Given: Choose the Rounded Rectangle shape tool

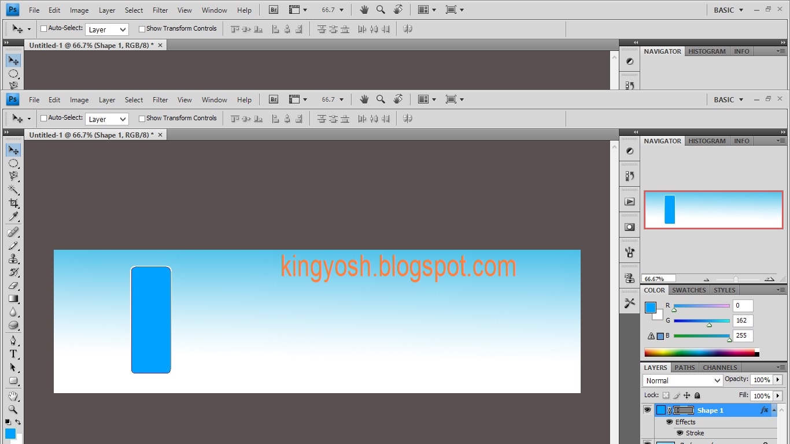Looking at the screenshot, I should point(13,381).
